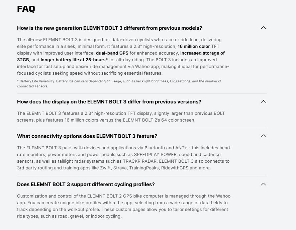
Task: Click the bold "longer battery life at 25-hours" text
Action: (74, 60)
